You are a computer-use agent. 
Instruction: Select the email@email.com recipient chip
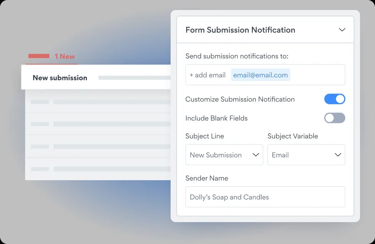pos(260,75)
